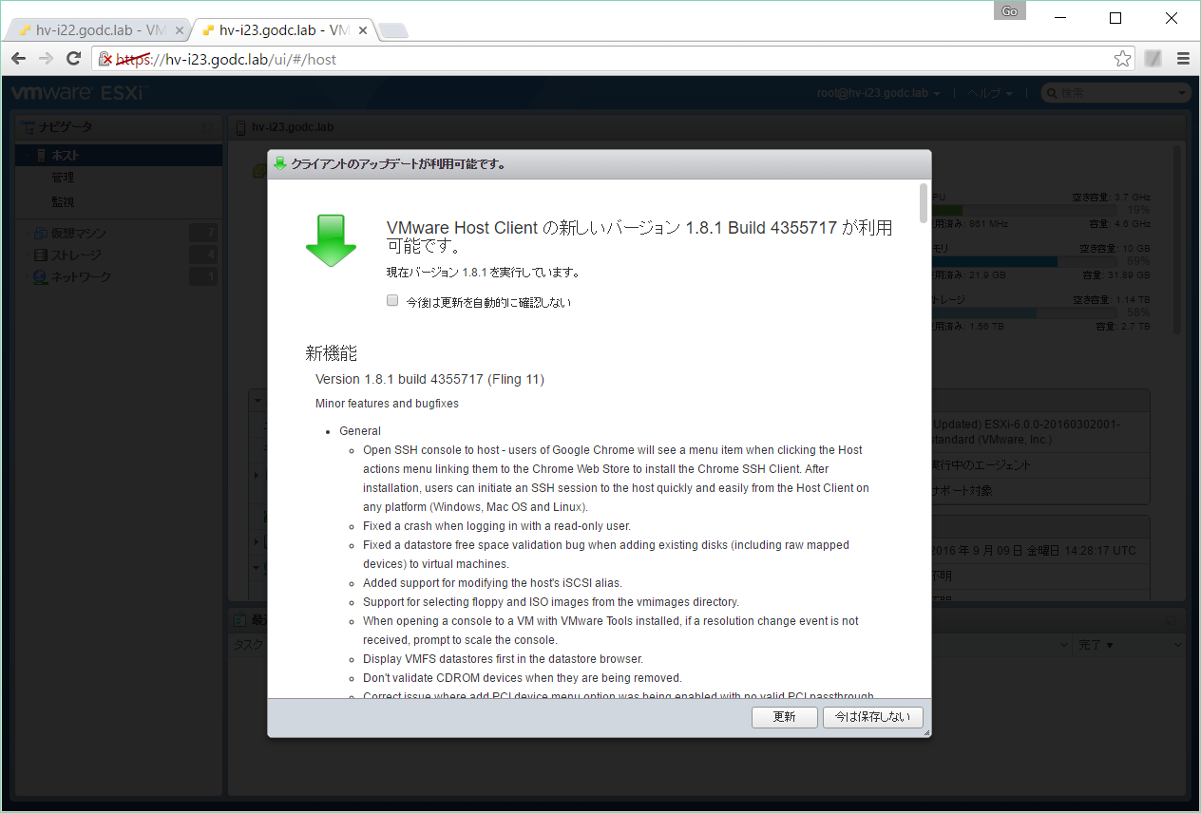Open the search box dropdown arrow
1201x813 pixels.
[x=1182, y=93]
